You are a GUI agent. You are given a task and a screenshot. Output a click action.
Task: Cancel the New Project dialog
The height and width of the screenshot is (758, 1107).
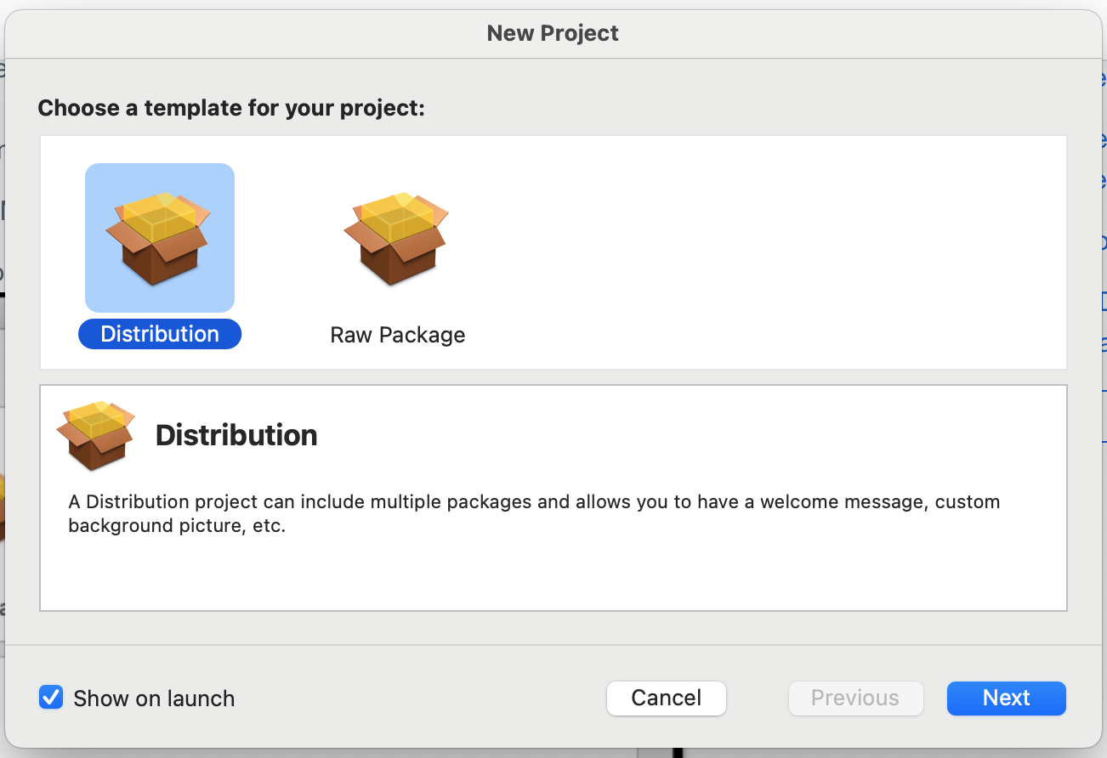pyautogui.click(x=667, y=698)
